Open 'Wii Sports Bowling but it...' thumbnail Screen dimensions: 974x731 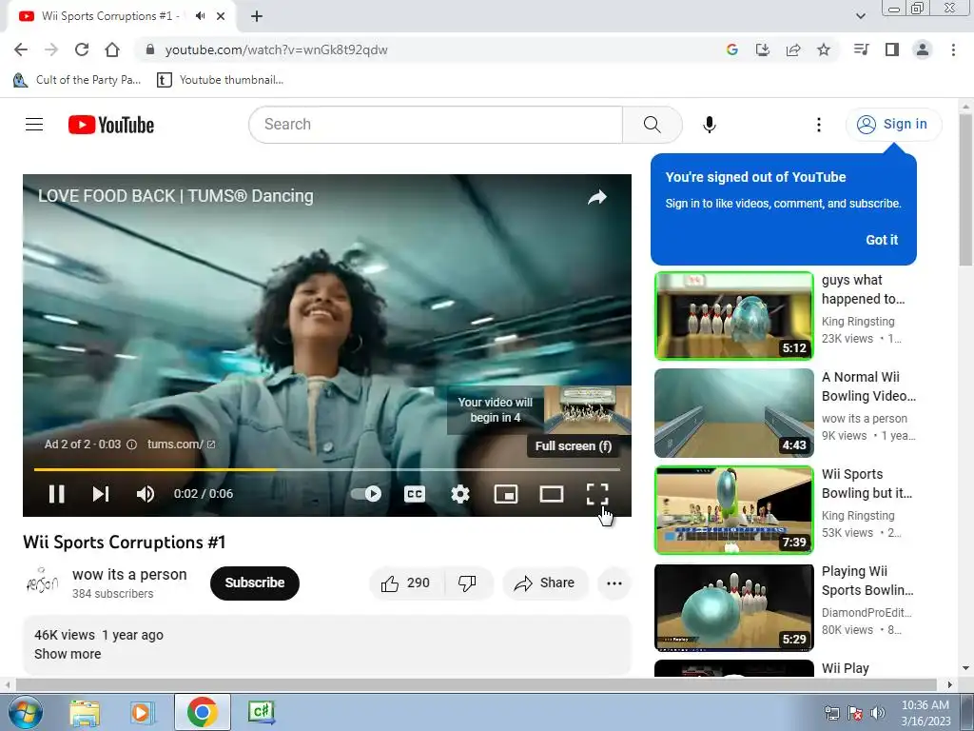tap(733, 510)
